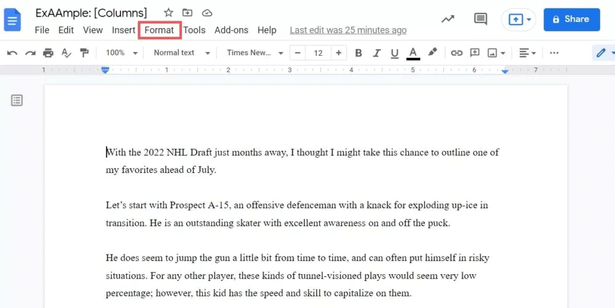Show document outline sidebar icon

coord(17,100)
